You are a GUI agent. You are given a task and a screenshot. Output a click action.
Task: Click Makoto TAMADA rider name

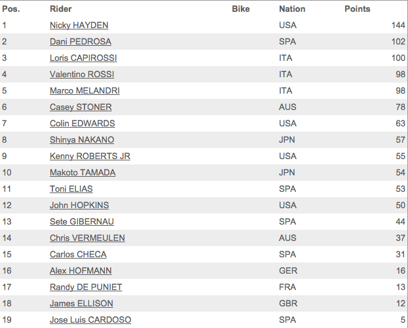click(x=83, y=173)
